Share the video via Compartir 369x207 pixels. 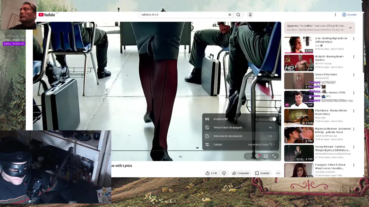pyautogui.click(x=241, y=173)
